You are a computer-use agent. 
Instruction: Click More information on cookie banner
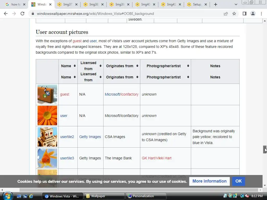click(209, 181)
